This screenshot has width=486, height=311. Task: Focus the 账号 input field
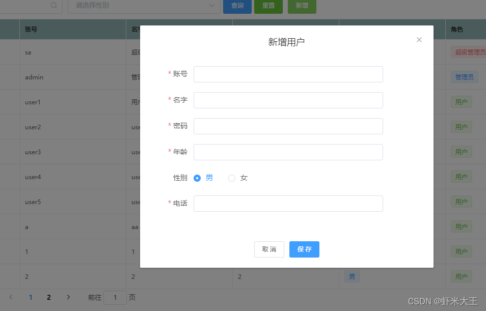[288, 74]
